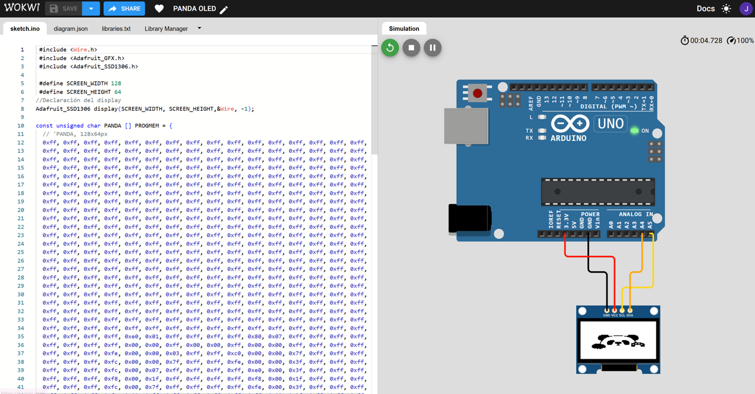Click the SHARE button
755x394 pixels.
pyautogui.click(x=124, y=9)
